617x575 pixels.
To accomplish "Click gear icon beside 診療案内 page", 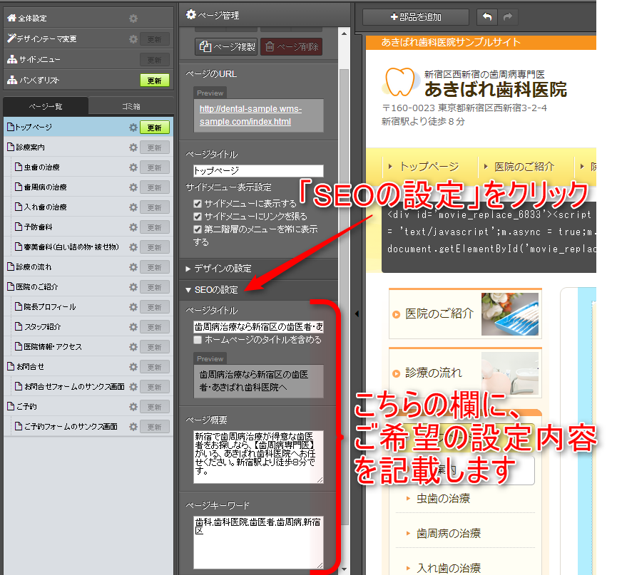I will [133, 147].
